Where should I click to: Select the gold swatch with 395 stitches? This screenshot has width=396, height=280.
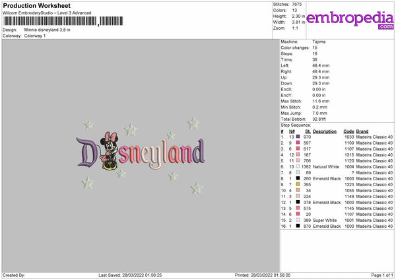[x=298, y=184]
